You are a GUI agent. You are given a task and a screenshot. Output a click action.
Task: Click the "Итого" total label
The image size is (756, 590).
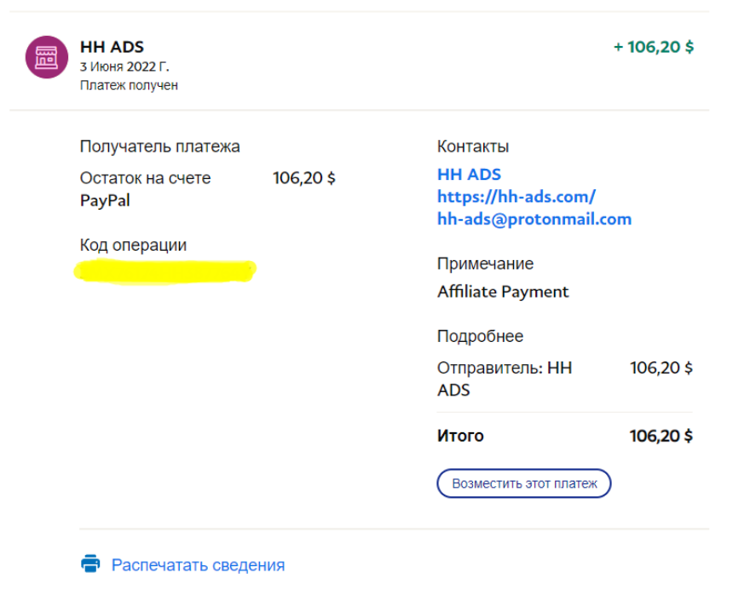tap(460, 436)
